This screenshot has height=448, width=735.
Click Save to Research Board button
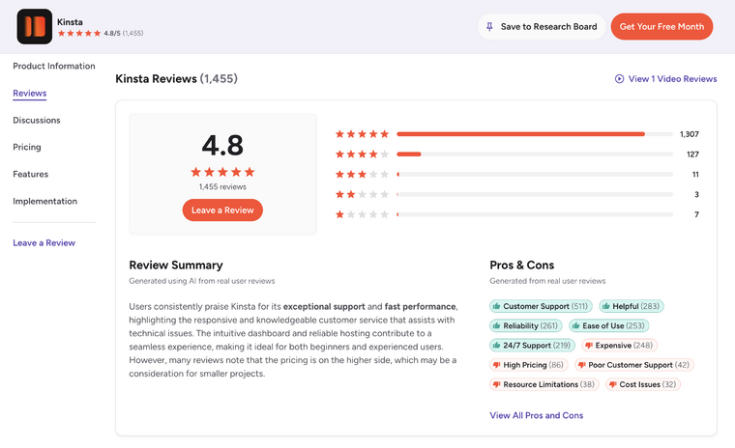tap(542, 27)
